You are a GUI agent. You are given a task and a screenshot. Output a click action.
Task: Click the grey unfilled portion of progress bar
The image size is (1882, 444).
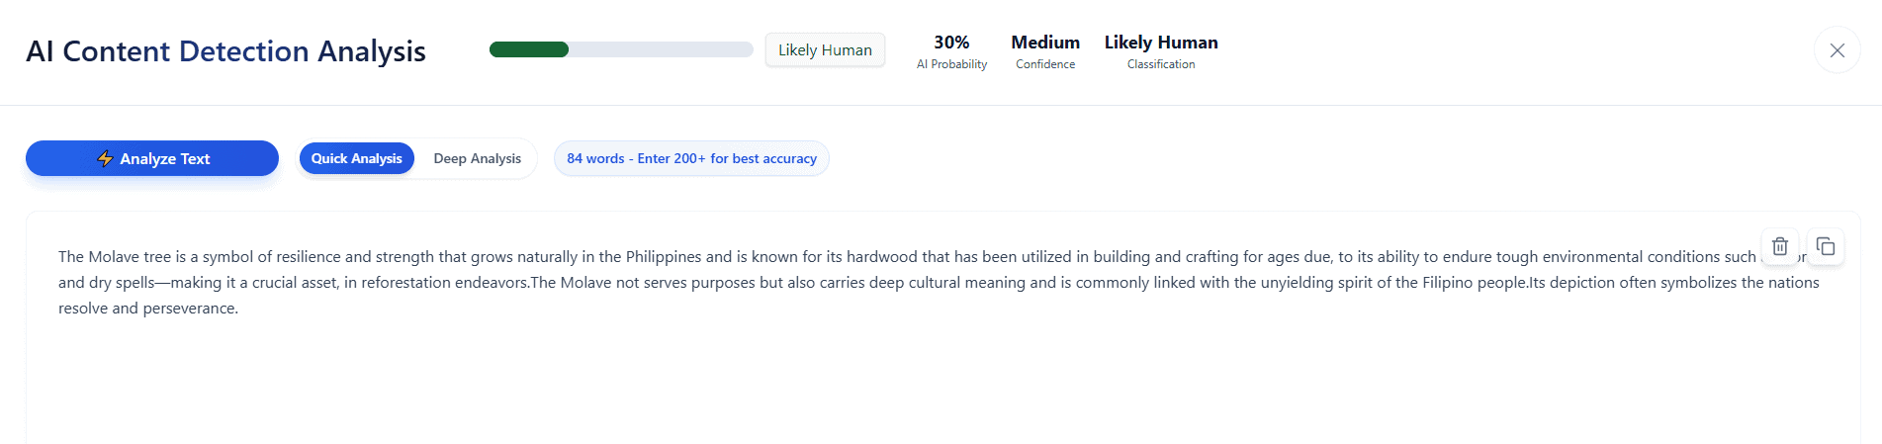[x=661, y=49]
